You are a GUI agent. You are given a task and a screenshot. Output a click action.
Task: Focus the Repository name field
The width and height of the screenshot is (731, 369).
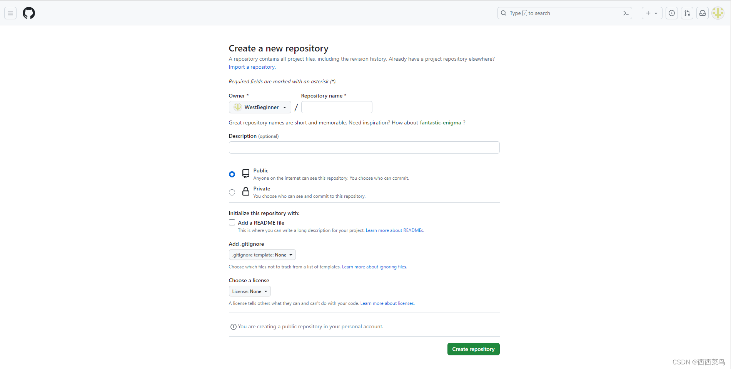337,107
